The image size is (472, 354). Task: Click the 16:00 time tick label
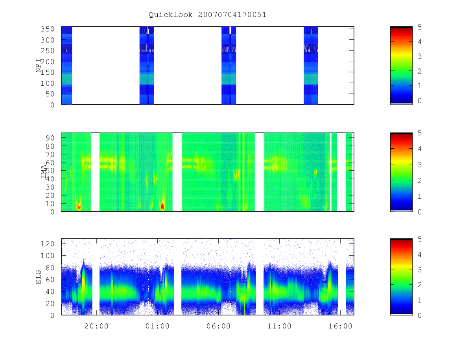tap(340, 326)
